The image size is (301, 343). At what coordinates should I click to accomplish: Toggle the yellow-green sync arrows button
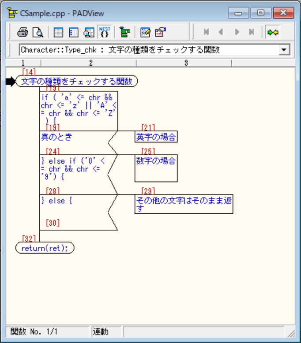(x=272, y=32)
